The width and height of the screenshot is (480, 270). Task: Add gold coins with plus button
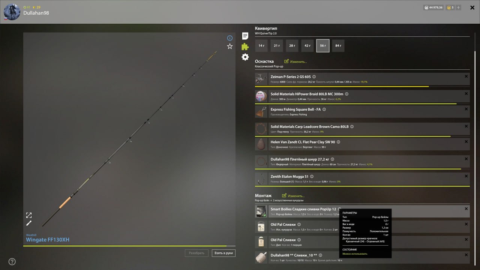tap(459, 7)
